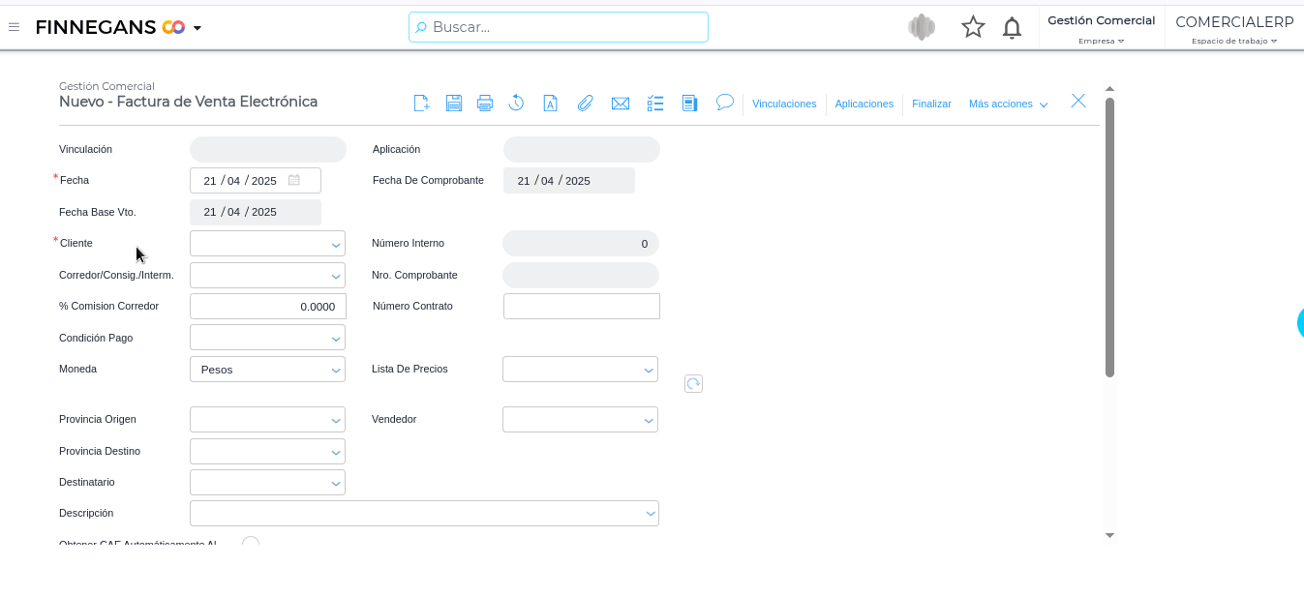
Task: Click the Finalizar button
Action: (x=931, y=104)
